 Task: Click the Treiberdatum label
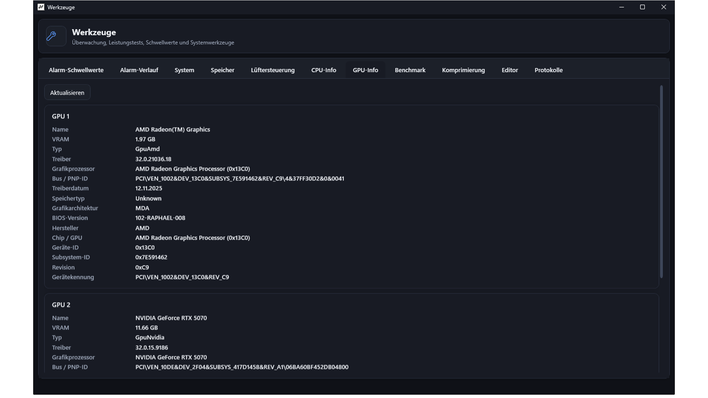(70, 188)
